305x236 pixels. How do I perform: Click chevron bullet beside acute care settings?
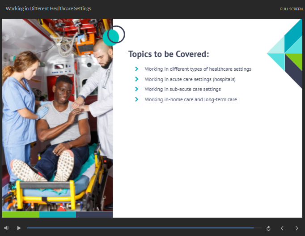point(136,79)
